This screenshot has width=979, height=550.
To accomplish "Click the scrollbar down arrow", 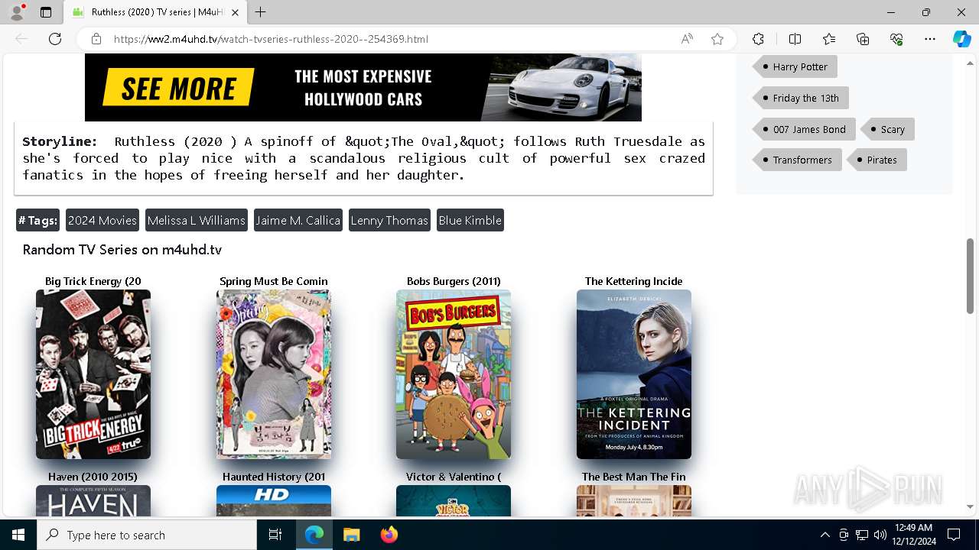I will tap(970, 506).
